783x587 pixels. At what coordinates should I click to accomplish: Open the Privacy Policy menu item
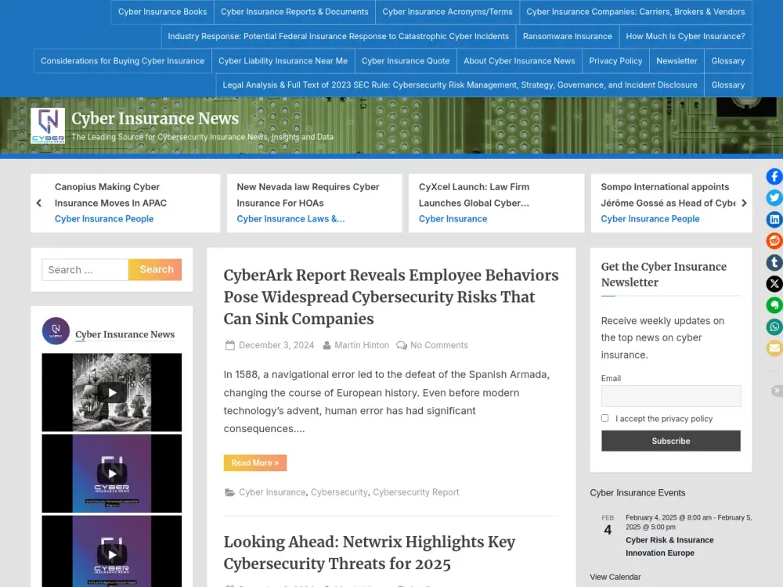(615, 60)
